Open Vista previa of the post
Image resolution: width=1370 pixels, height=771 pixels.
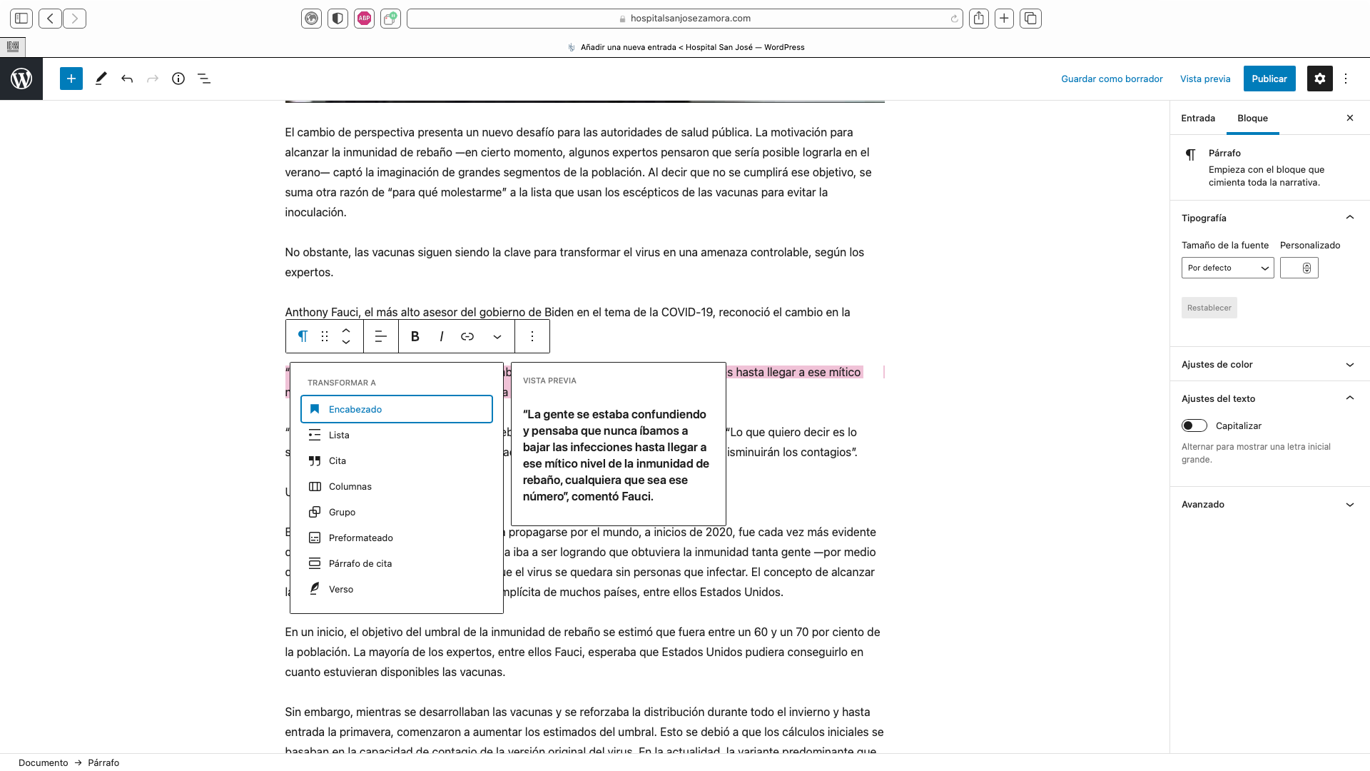(1205, 79)
